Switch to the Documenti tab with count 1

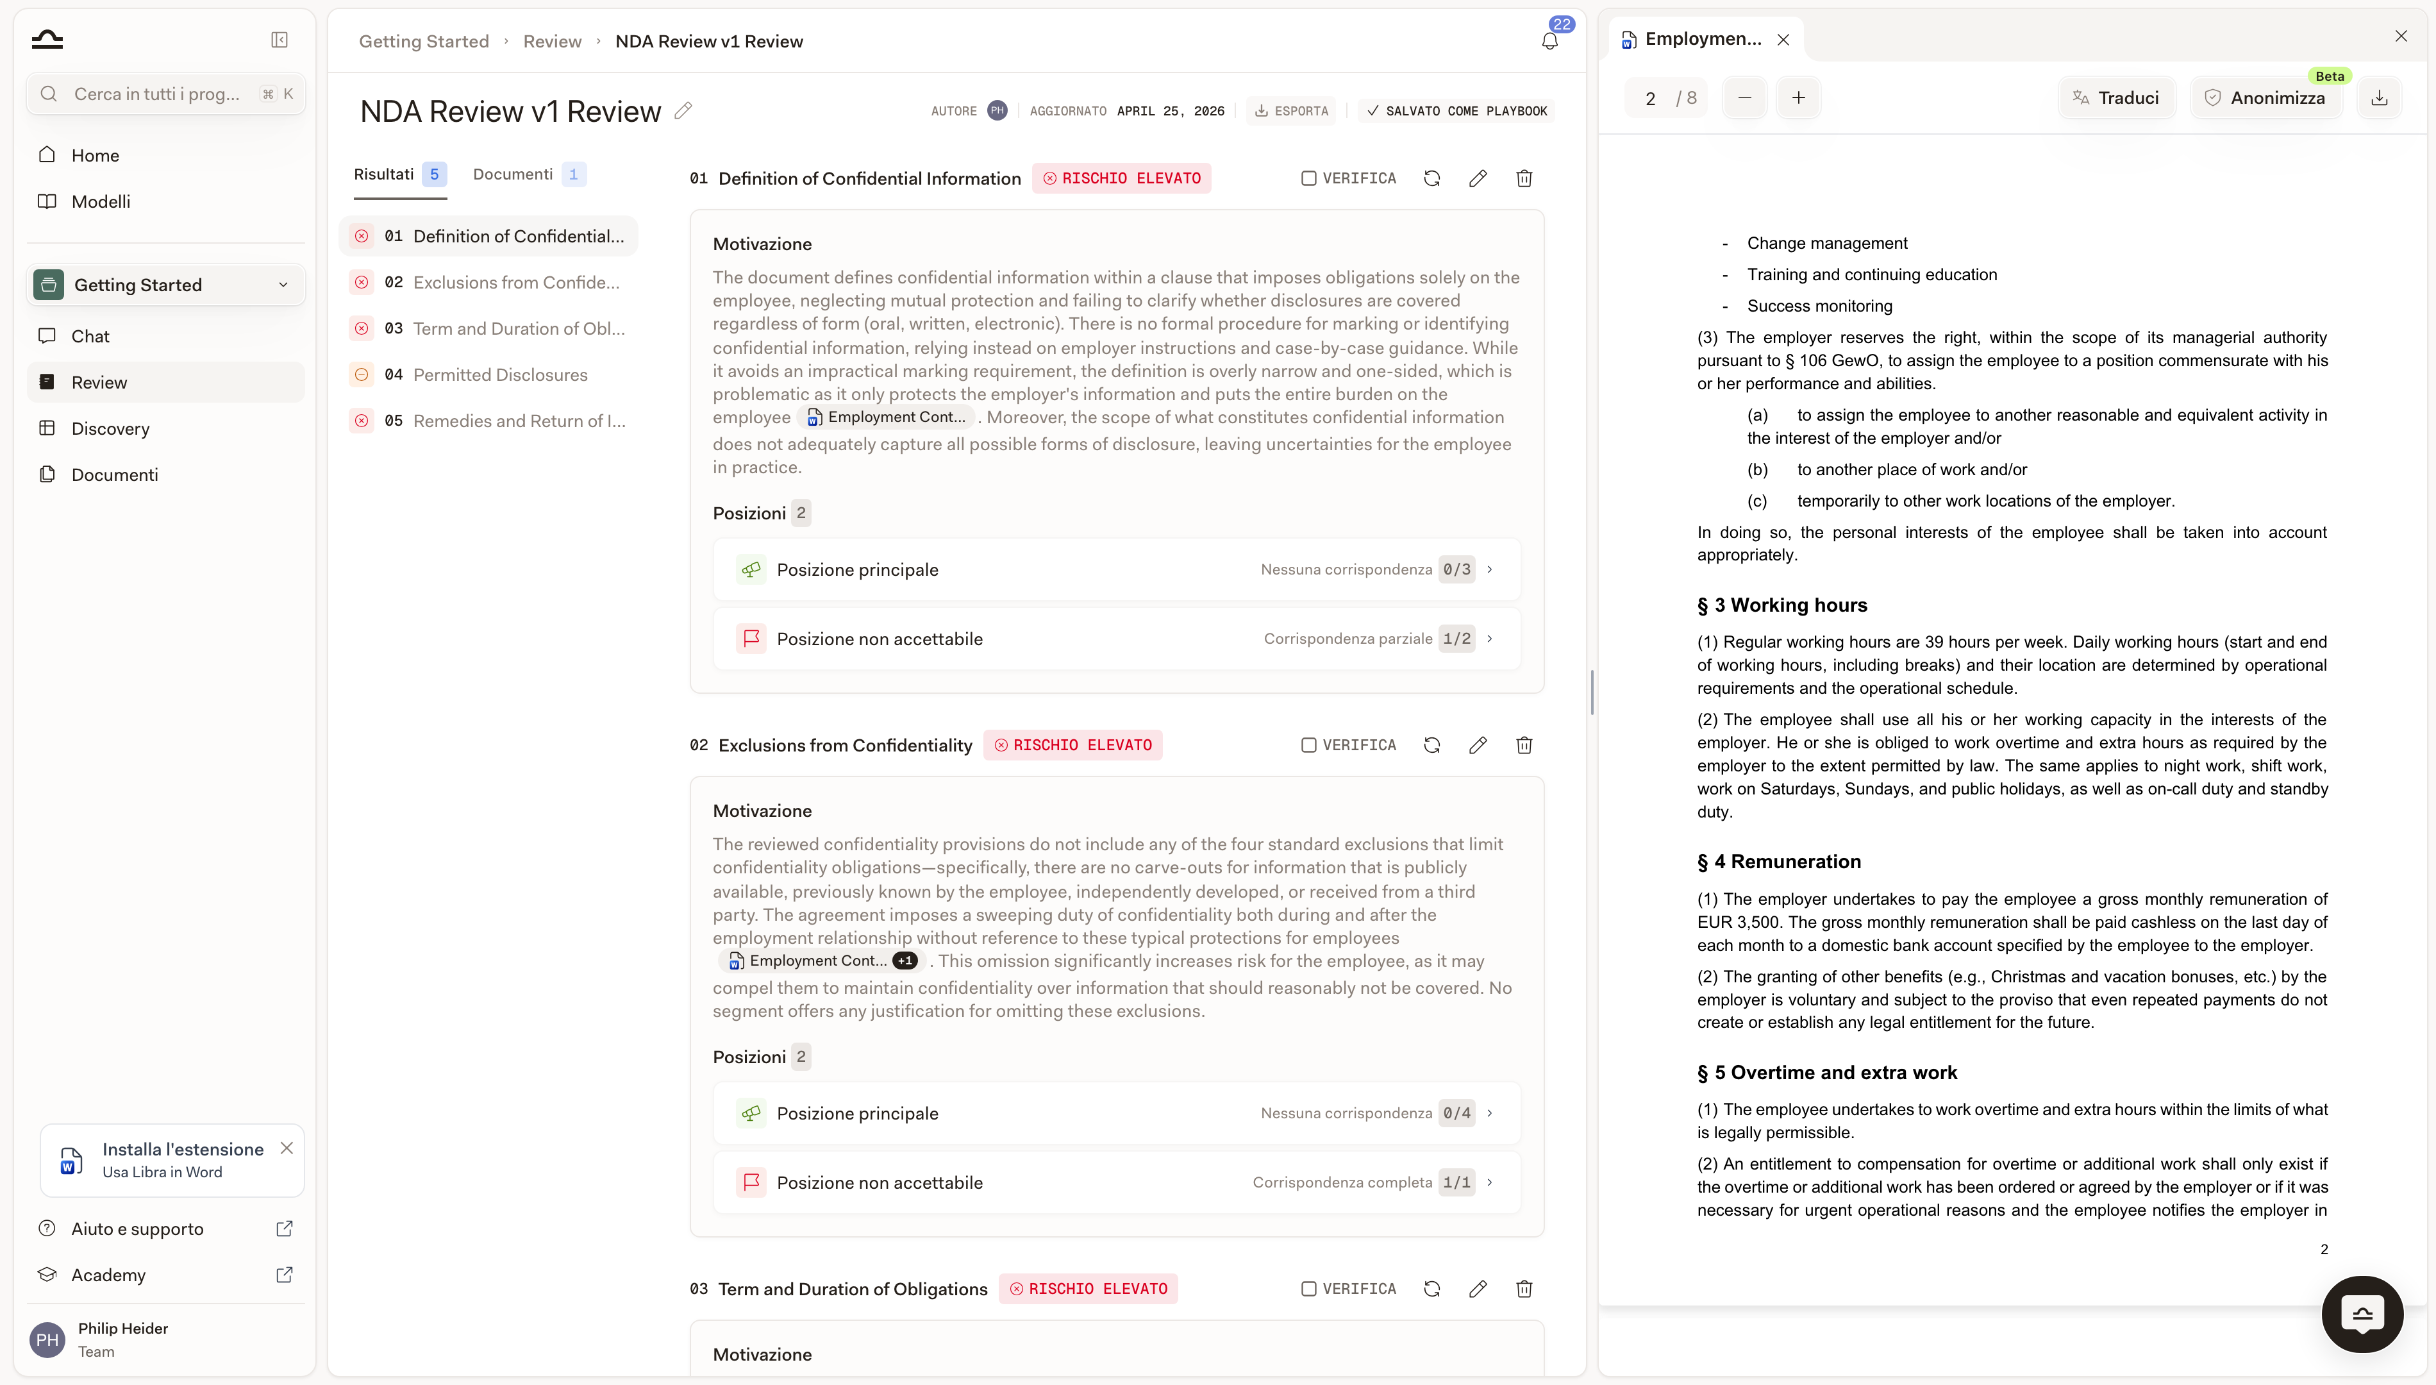pos(529,175)
